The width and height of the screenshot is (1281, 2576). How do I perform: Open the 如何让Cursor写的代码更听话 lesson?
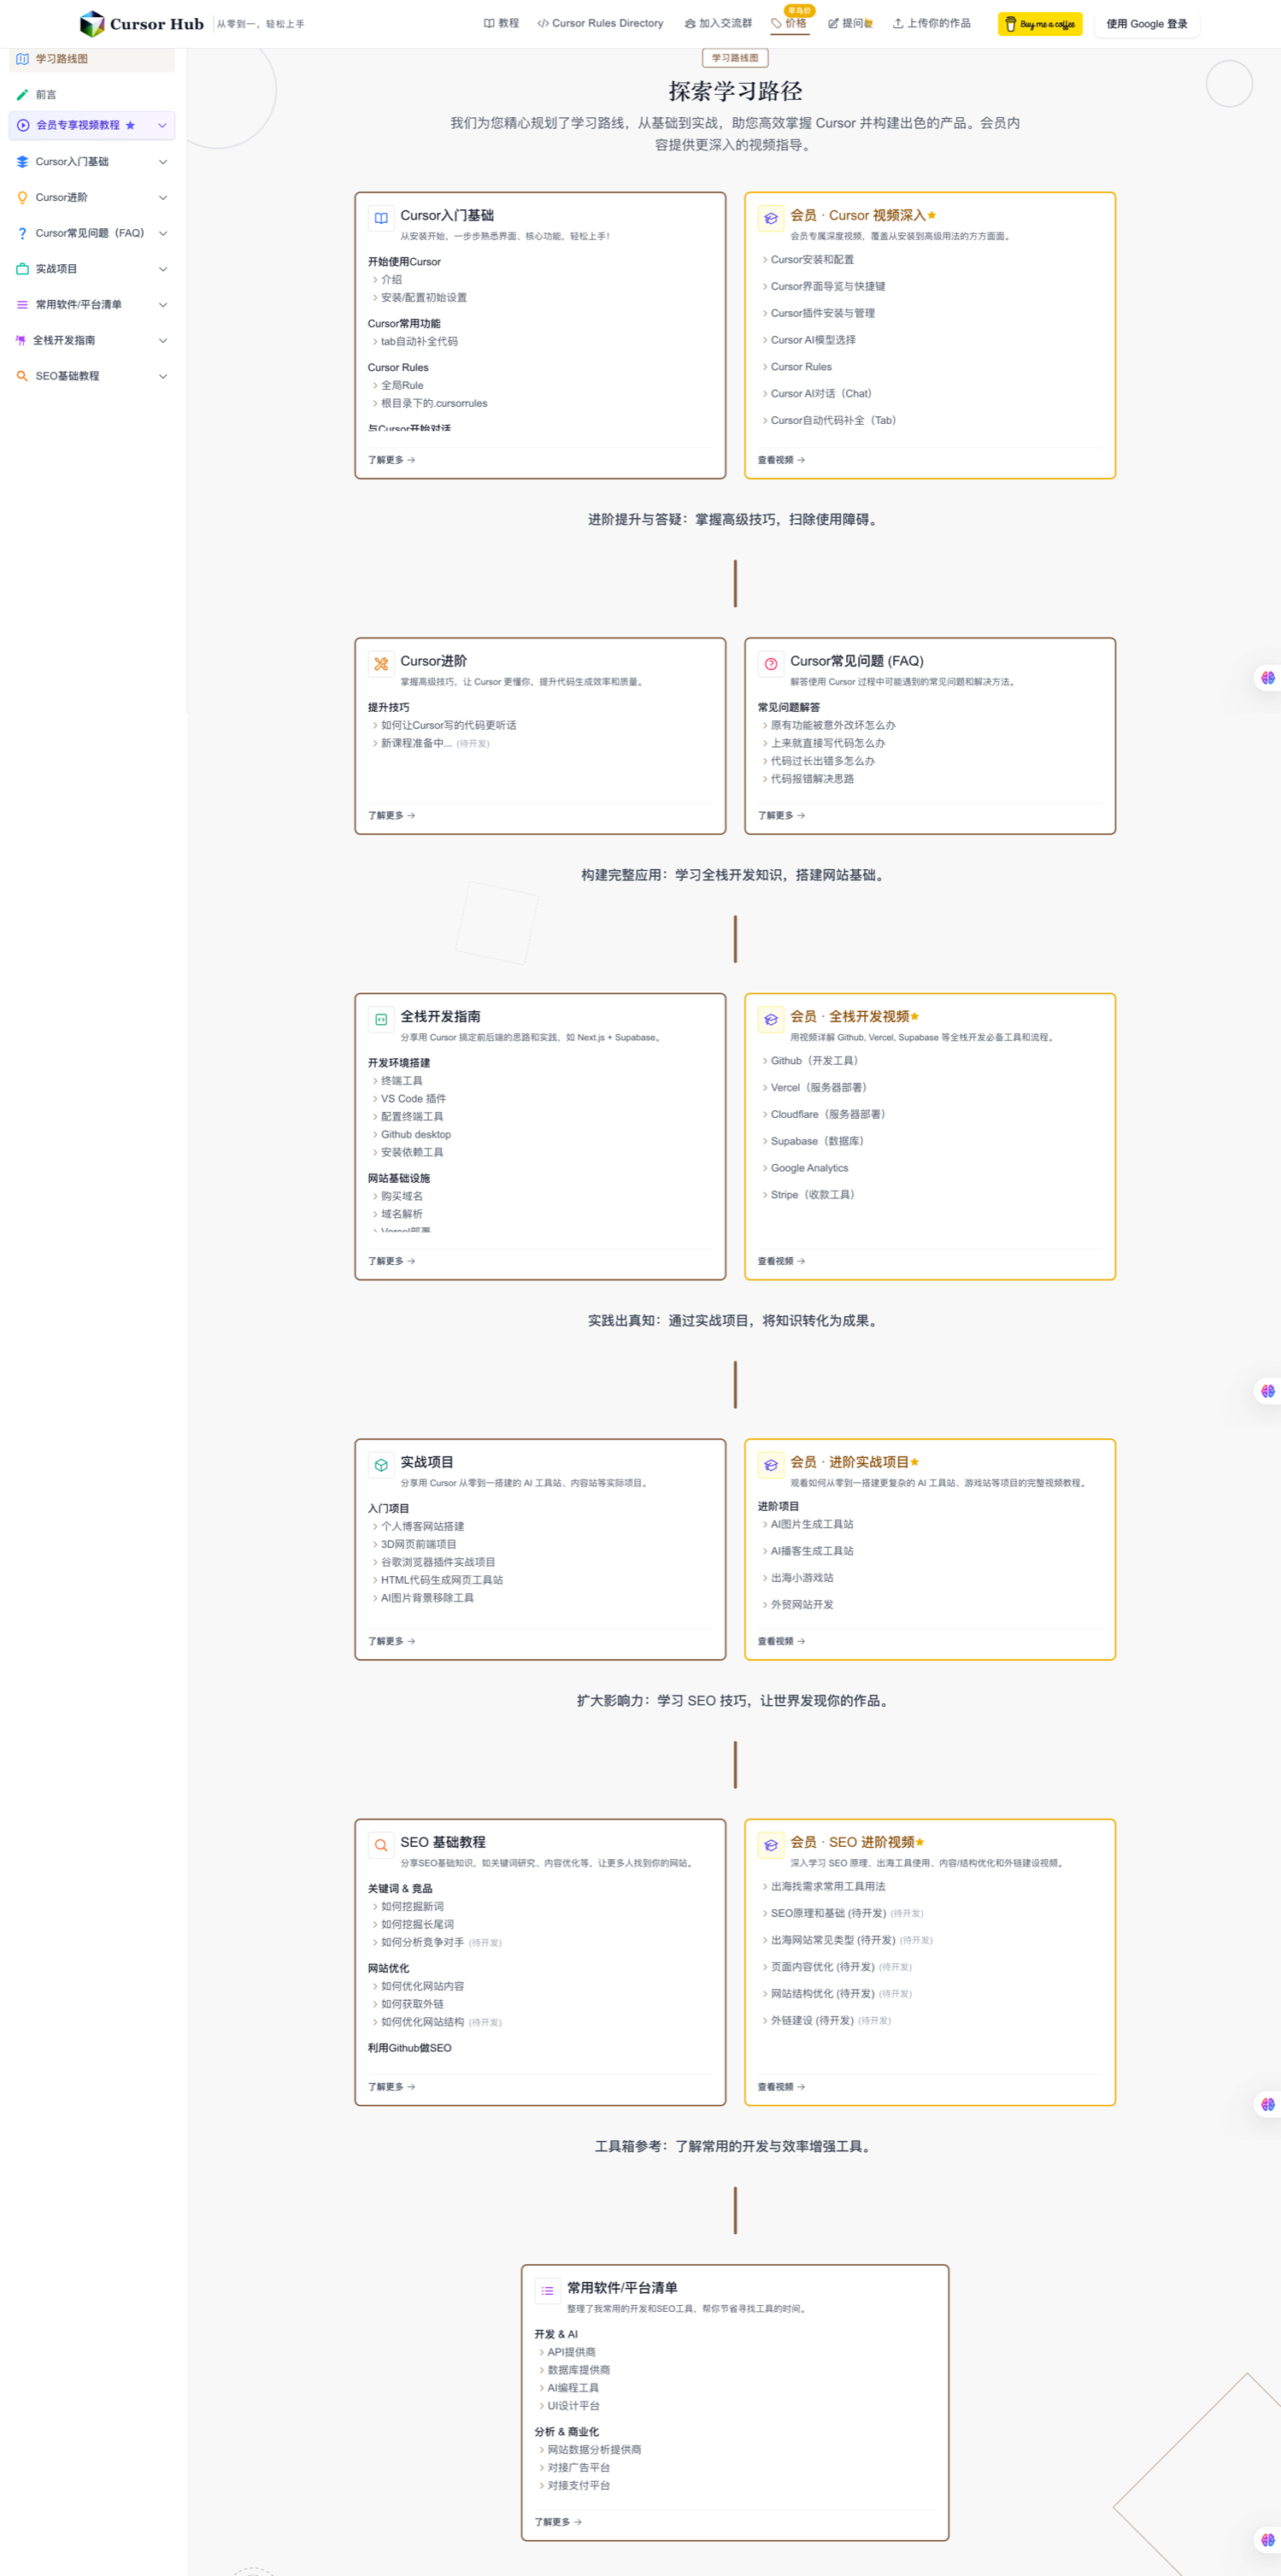449,726
